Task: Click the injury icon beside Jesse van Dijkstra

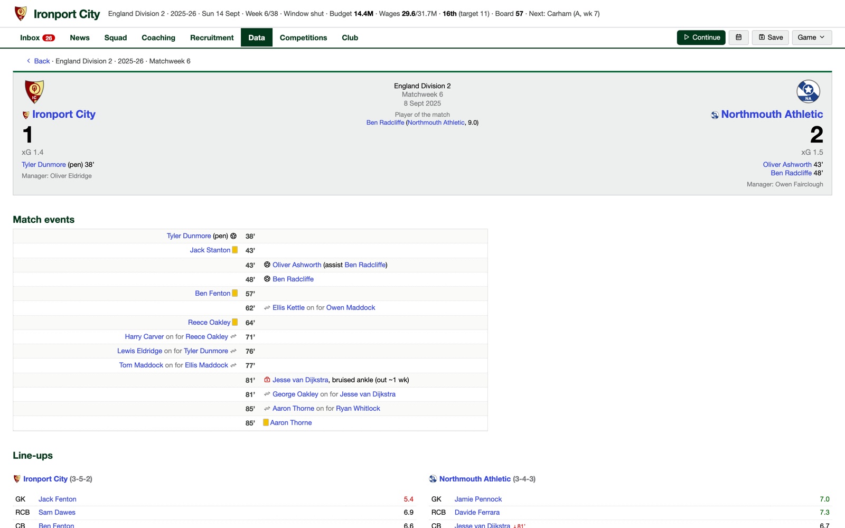Action: 267,380
